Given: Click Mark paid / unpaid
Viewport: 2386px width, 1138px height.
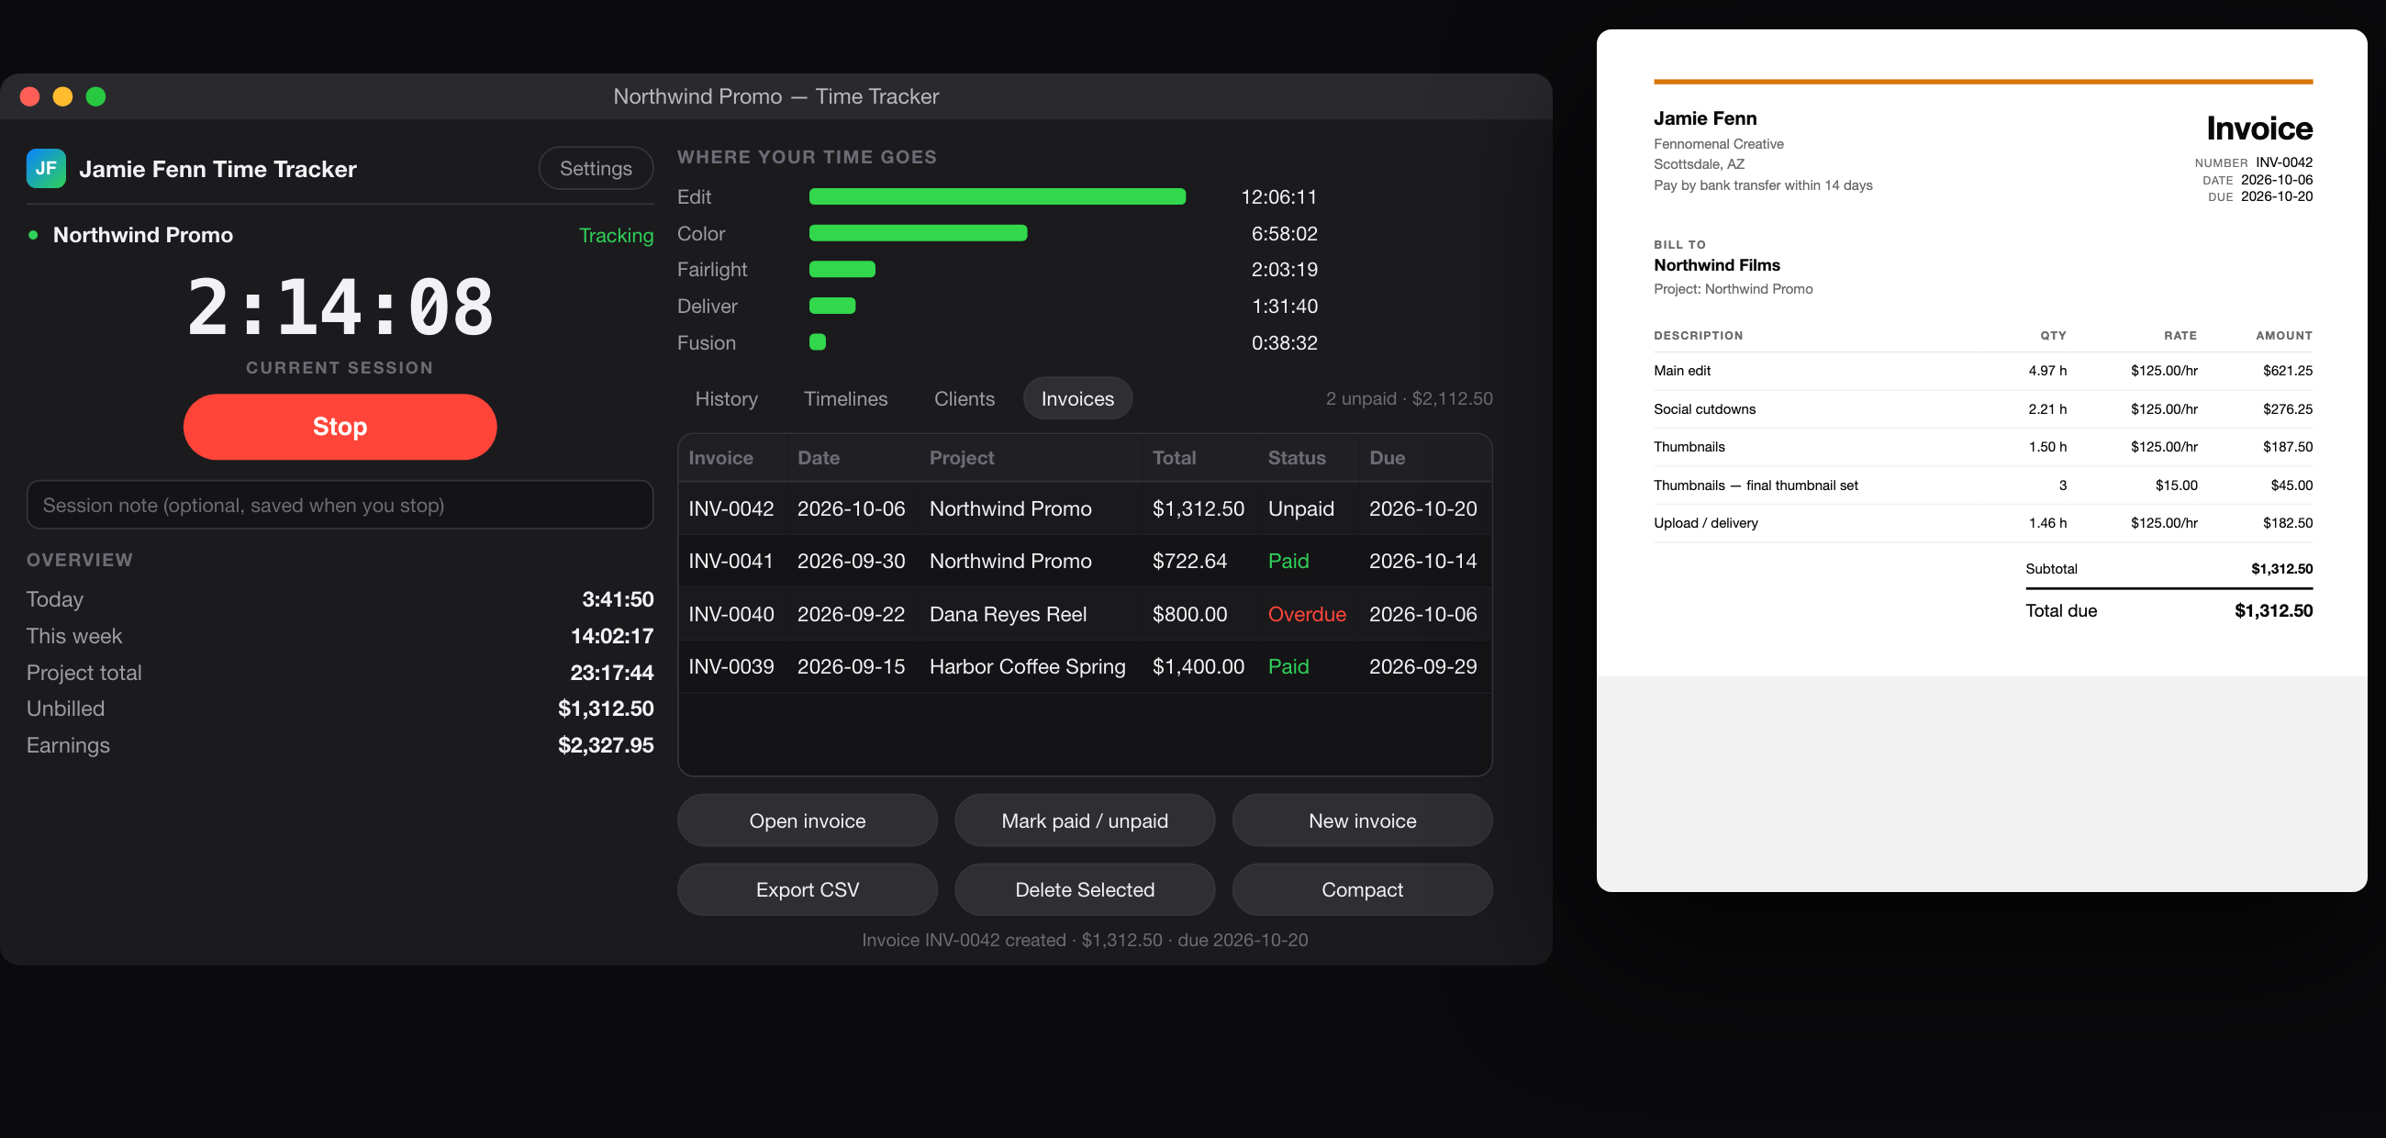Looking at the screenshot, I should point(1085,820).
